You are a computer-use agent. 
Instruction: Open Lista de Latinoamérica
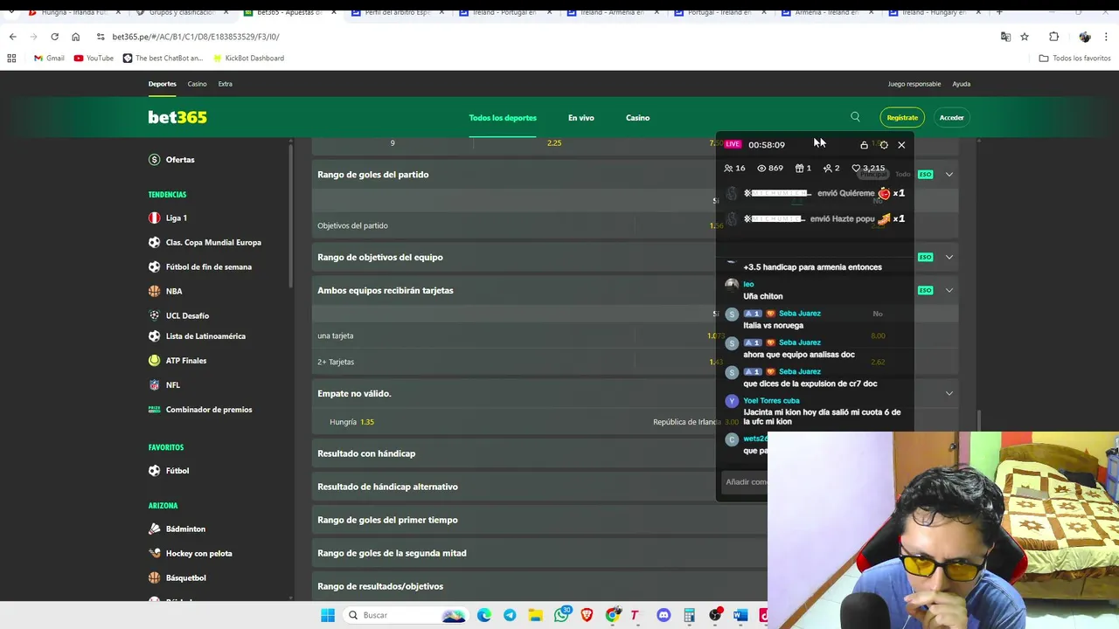[x=205, y=336]
